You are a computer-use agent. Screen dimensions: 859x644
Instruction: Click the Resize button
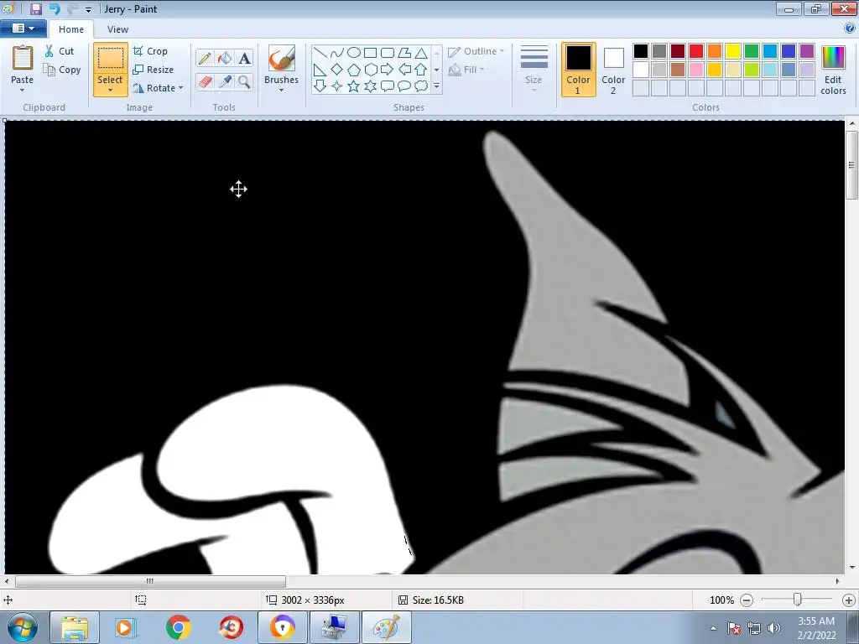pos(154,70)
